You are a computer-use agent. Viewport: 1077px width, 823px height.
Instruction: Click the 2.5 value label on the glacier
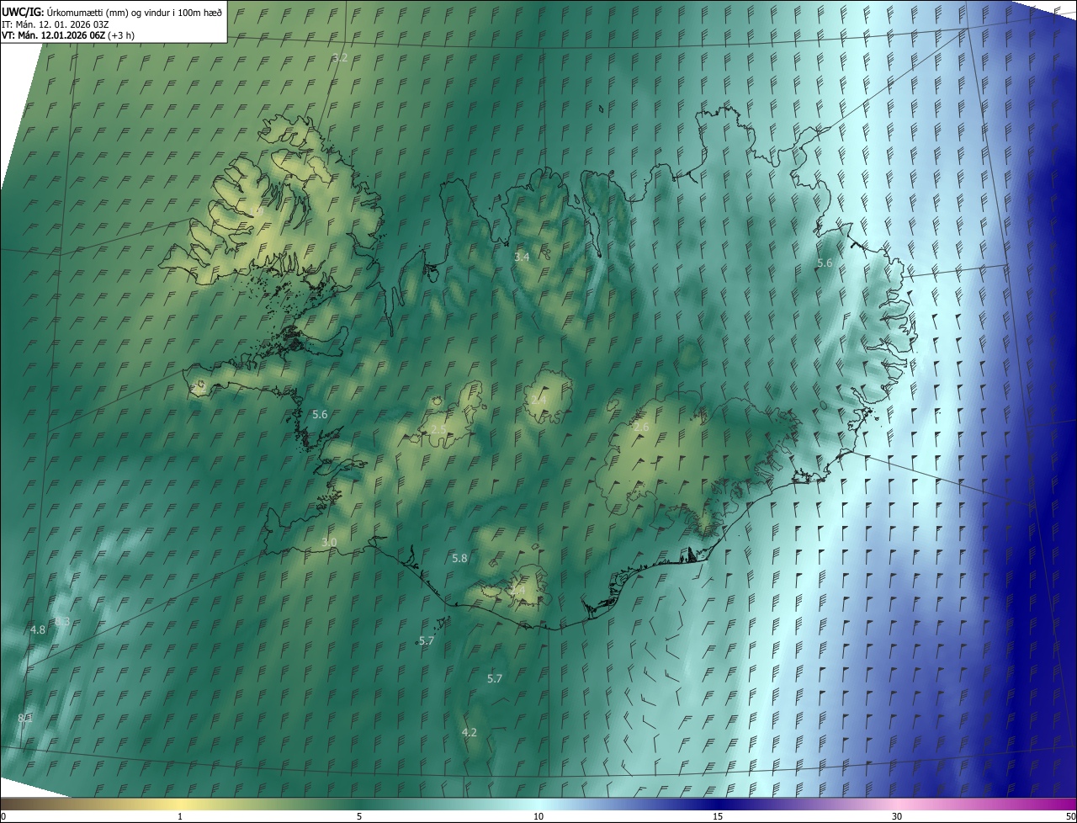(x=439, y=430)
